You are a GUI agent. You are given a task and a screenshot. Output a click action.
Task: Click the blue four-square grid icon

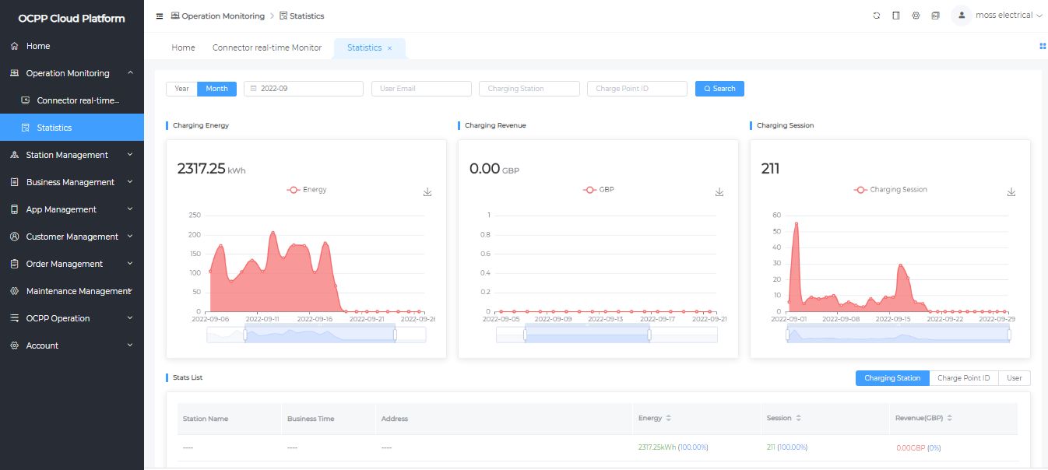point(1043,46)
